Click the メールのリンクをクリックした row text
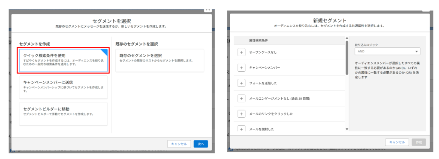The height and width of the screenshot is (159, 439). click(271, 114)
